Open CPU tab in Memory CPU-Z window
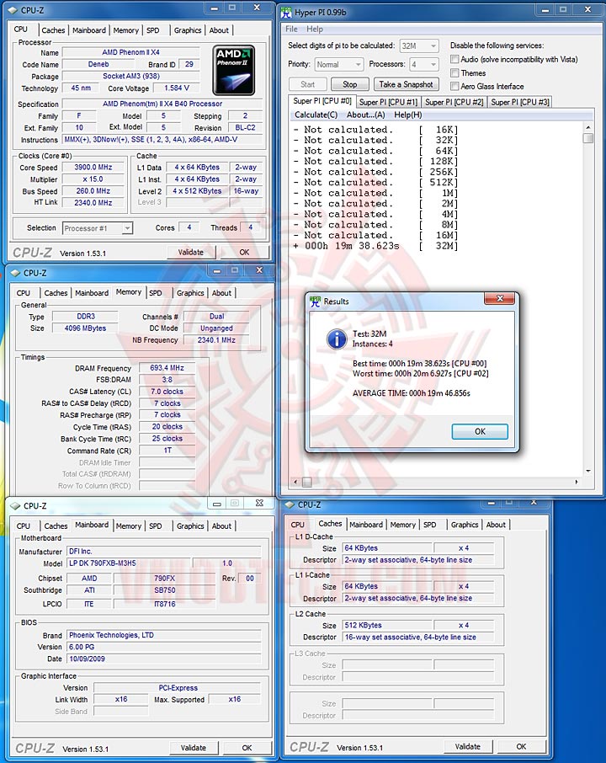The height and width of the screenshot is (763, 606). (x=23, y=293)
